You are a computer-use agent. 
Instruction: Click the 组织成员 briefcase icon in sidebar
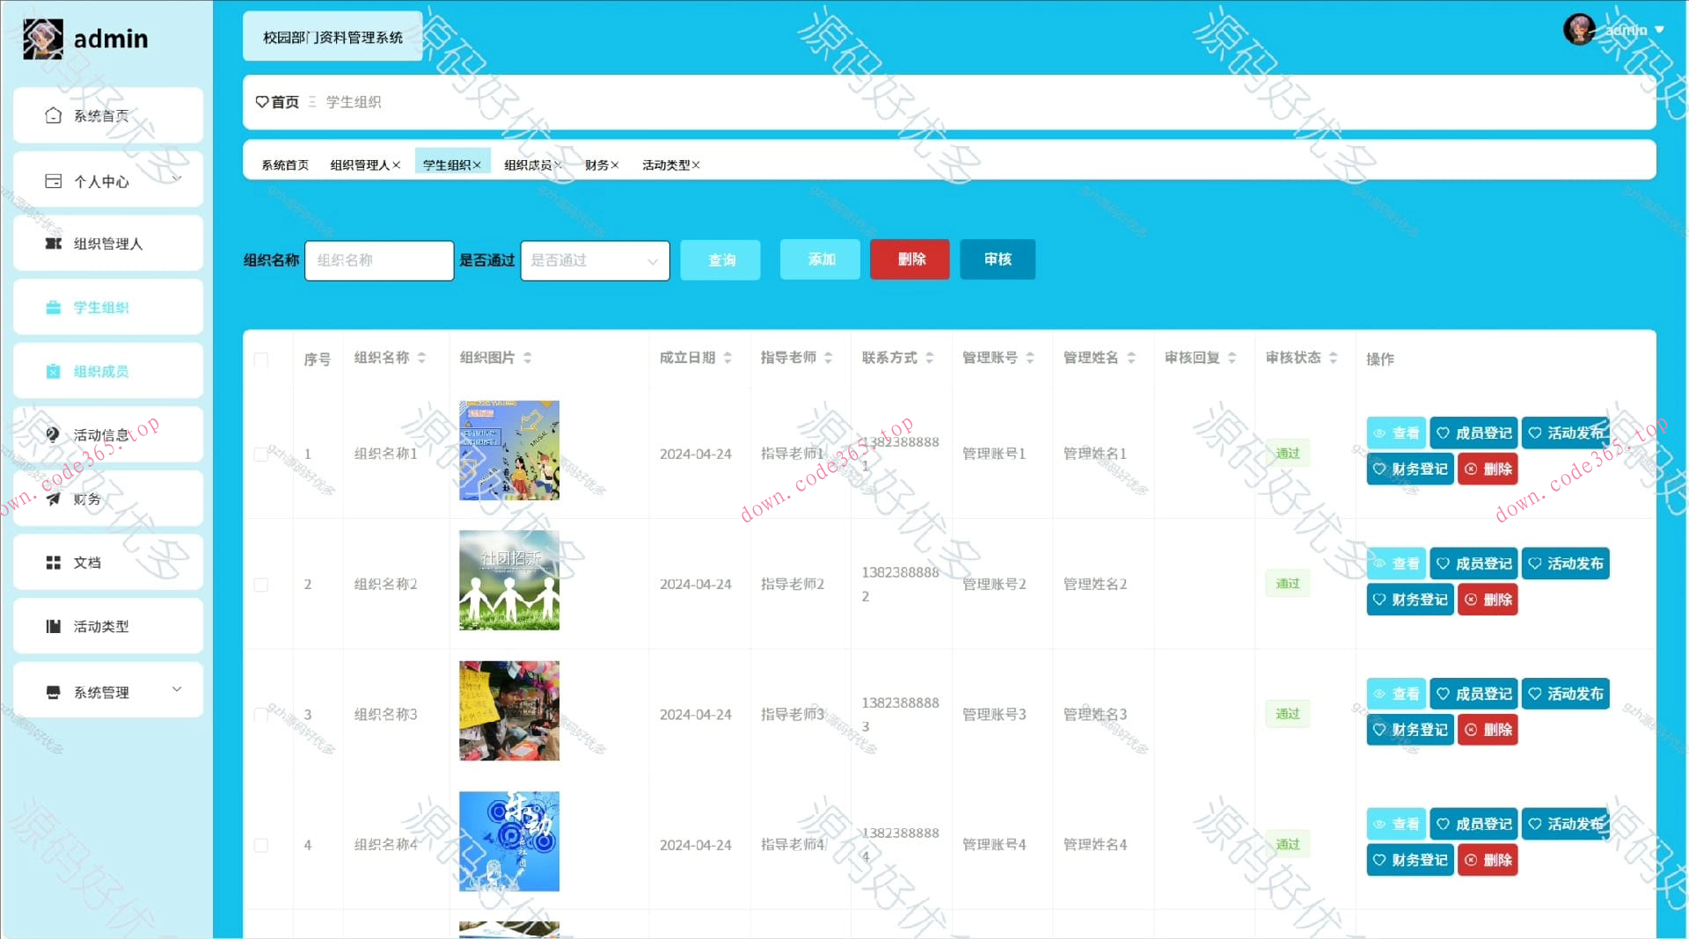(x=52, y=371)
